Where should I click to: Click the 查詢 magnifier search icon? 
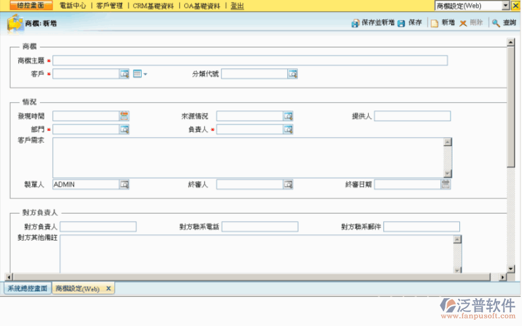coord(496,23)
